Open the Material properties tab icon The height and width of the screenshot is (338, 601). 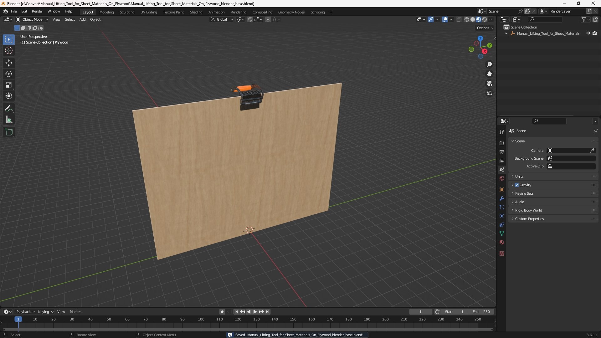coord(502,242)
